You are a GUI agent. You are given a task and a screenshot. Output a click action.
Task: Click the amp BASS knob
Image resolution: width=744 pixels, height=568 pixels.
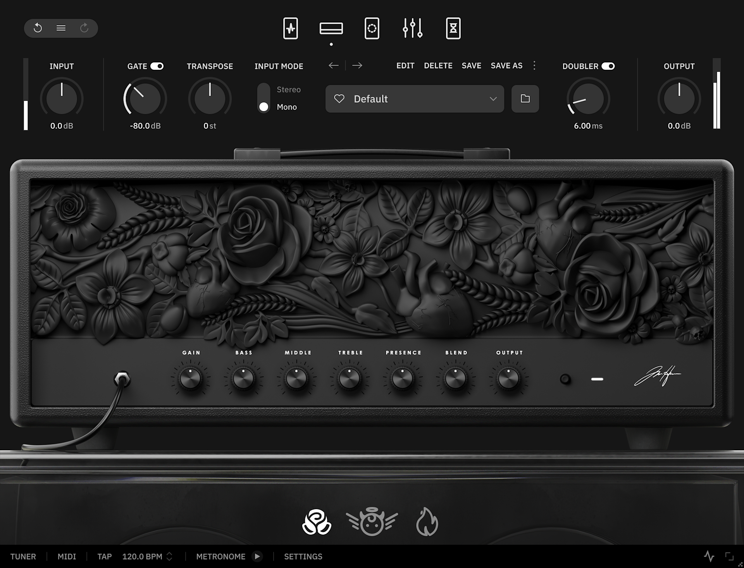coord(243,378)
